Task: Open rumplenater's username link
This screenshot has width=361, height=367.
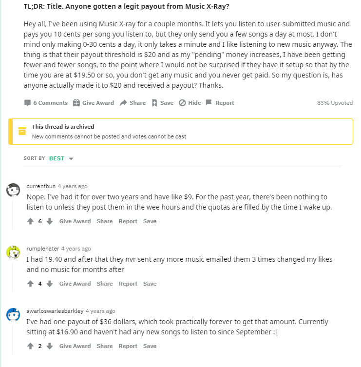Action: [43, 249]
